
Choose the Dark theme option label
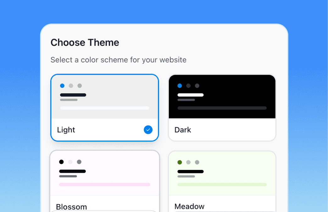[183, 130]
